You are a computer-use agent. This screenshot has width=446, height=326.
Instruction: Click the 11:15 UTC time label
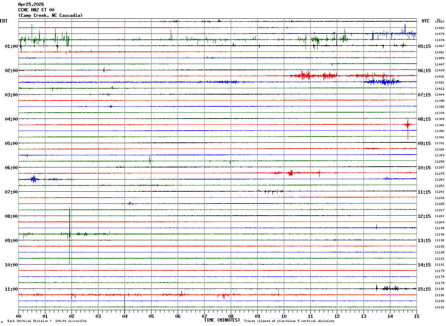[x=424, y=192]
